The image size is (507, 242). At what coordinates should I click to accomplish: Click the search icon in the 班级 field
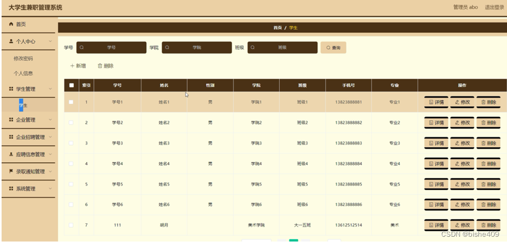[x=253, y=48]
